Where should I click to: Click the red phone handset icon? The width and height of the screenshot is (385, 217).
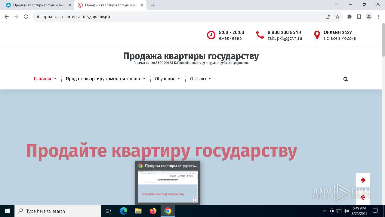(x=260, y=35)
